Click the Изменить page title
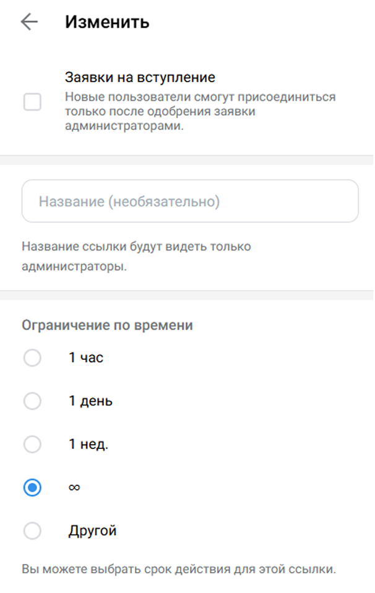The height and width of the screenshot is (593, 375). 107,23
